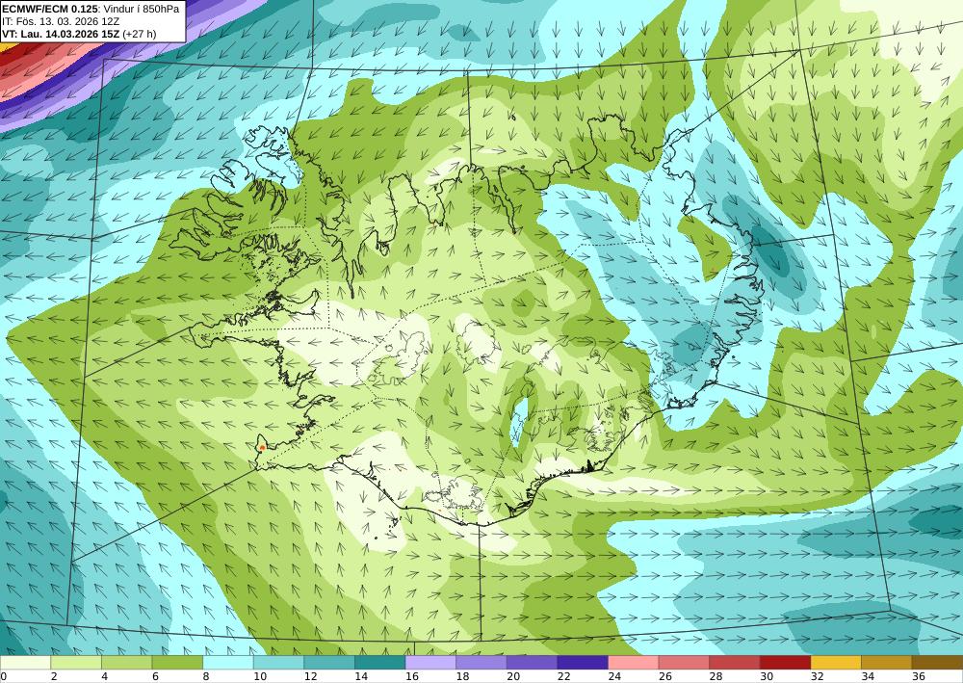Click the legend scale label '0'
963x683 pixels.
[4, 676]
